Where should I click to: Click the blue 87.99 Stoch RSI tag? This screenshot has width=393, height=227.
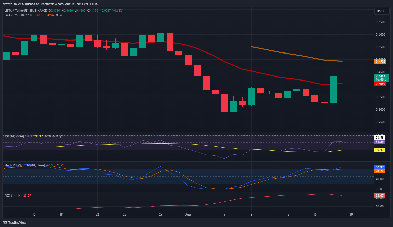[x=379, y=167]
